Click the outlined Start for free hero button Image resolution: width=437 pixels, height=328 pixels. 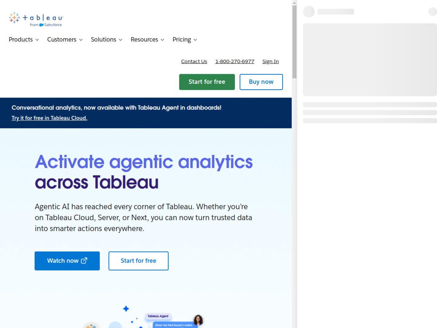coord(138,261)
